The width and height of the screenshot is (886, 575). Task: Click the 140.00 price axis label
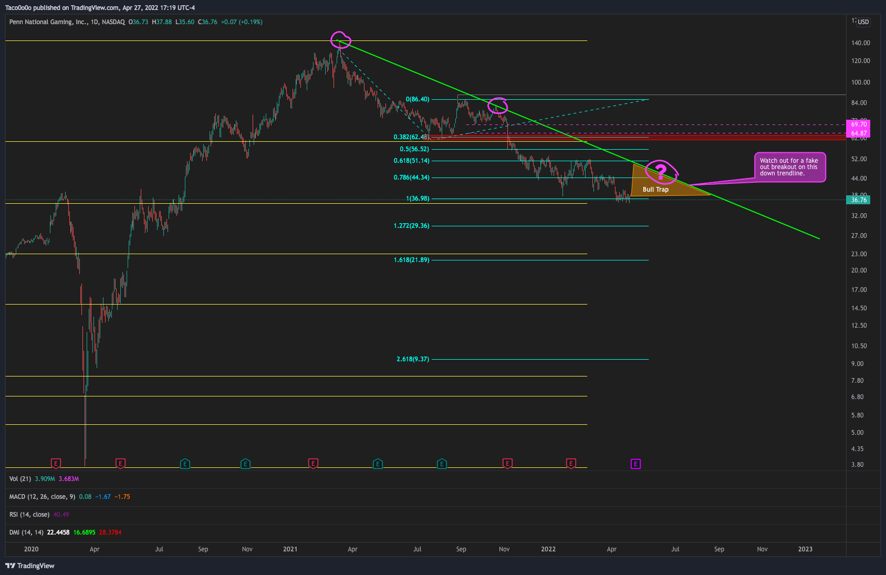pos(861,43)
